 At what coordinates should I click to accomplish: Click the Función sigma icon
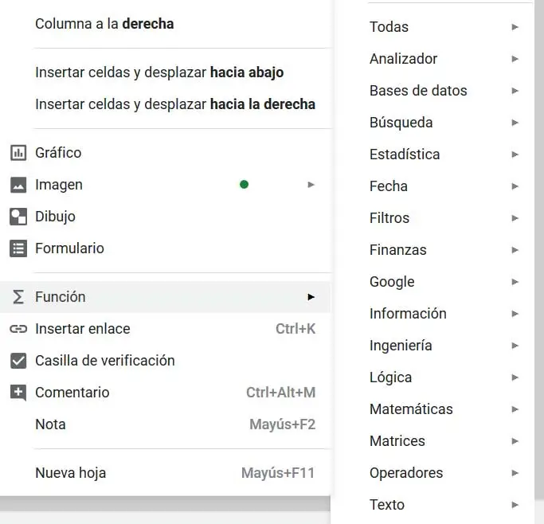18,297
